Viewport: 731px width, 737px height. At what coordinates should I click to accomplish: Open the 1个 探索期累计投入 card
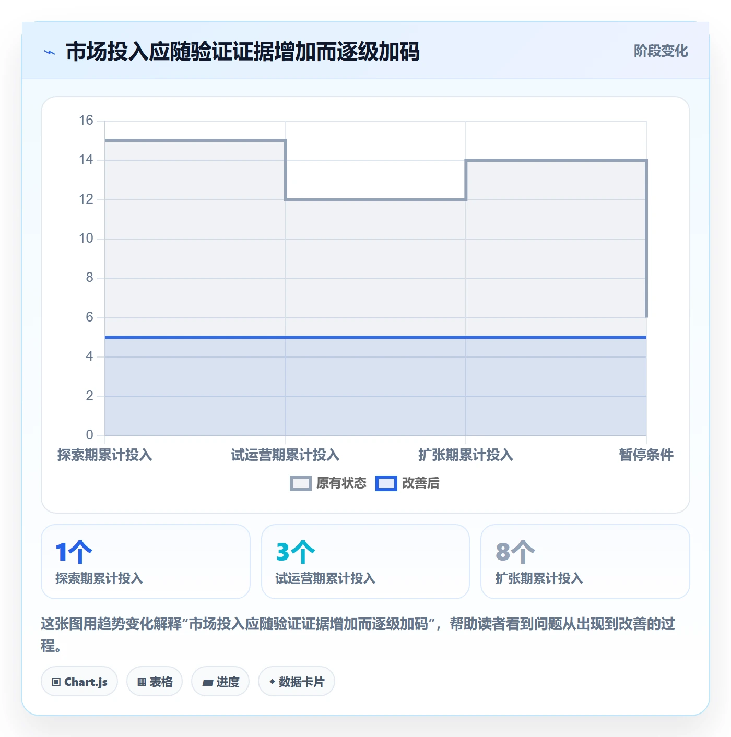pos(146,562)
